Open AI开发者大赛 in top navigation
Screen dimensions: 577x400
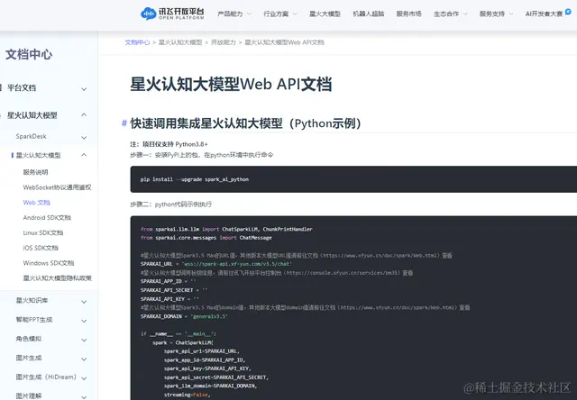544,14
